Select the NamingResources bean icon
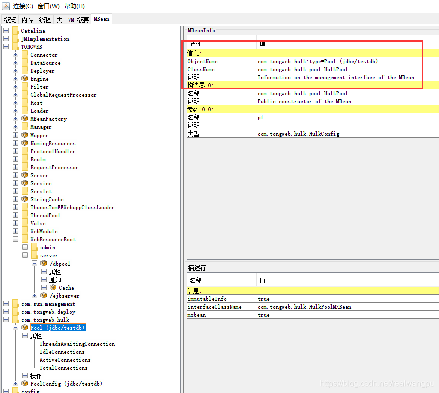This screenshot has height=393, width=439. (x=25, y=143)
